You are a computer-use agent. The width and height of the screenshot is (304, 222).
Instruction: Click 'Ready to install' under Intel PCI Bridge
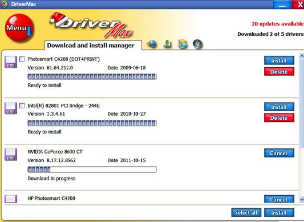pyautogui.click(x=44, y=132)
